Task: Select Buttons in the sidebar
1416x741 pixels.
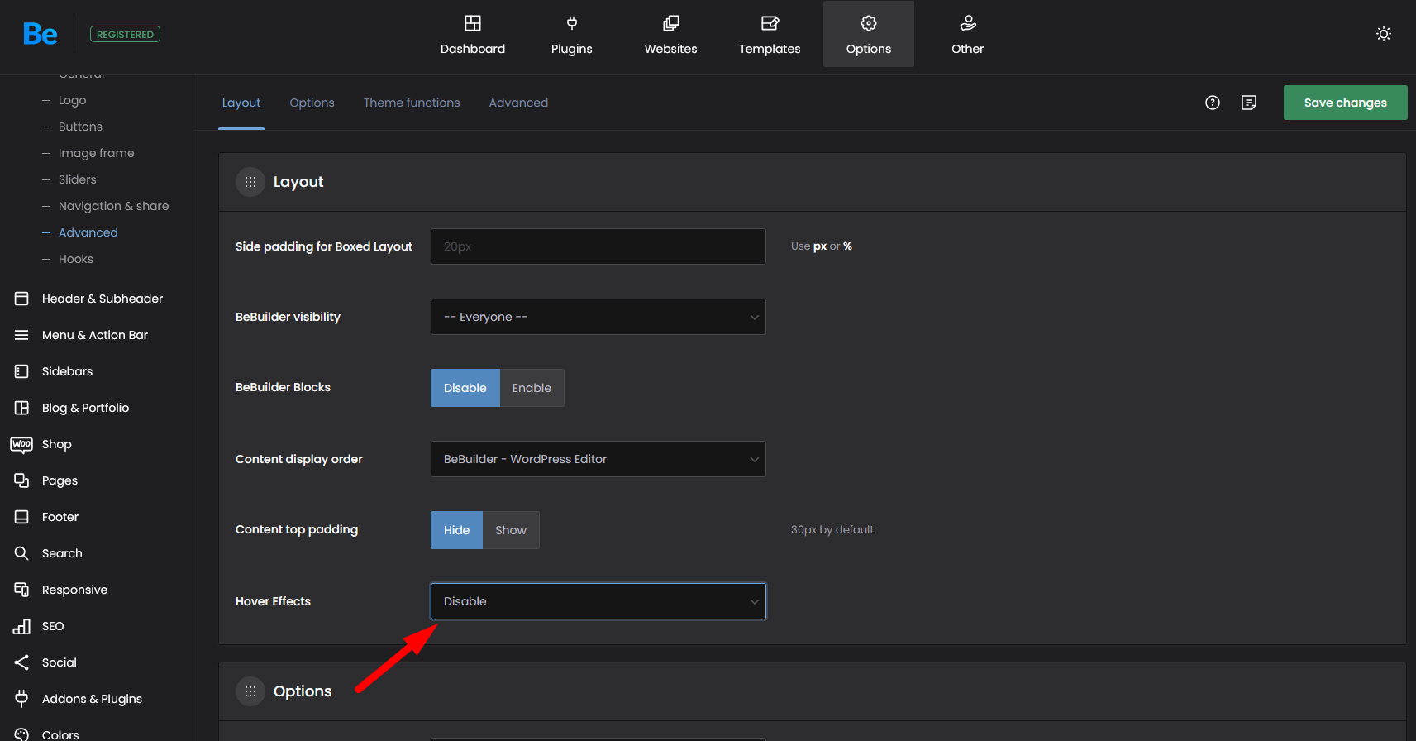Action: tap(80, 127)
